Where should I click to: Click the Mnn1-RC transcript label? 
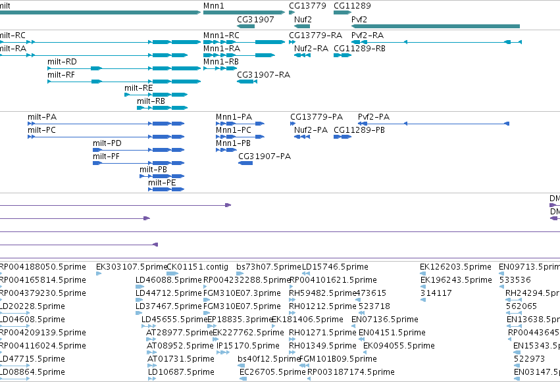point(221,36)
